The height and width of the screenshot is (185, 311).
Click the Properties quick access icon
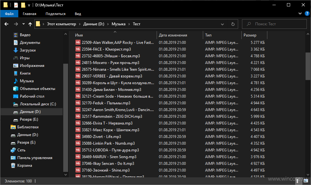(x=16, y=5)
